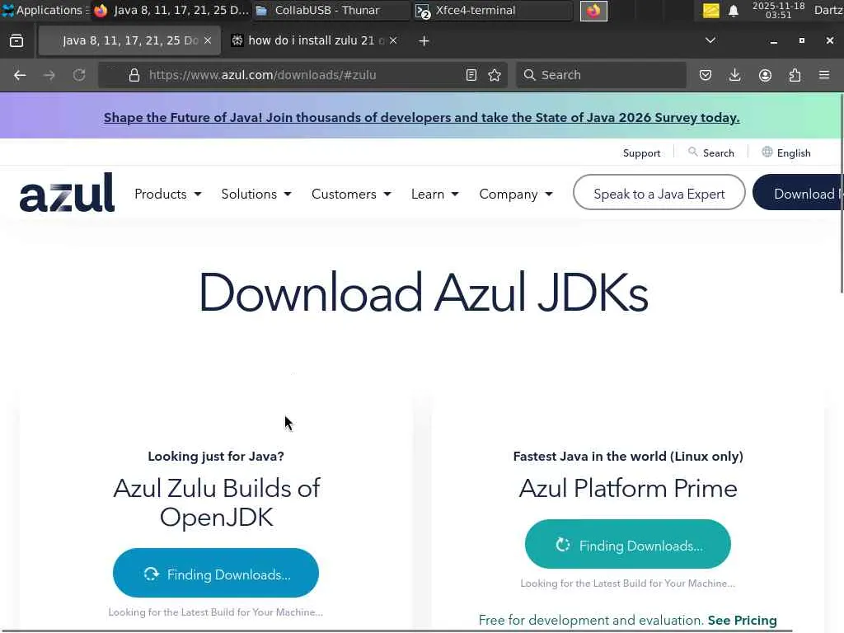Click the padlock site security icon

tap(134, 75)
